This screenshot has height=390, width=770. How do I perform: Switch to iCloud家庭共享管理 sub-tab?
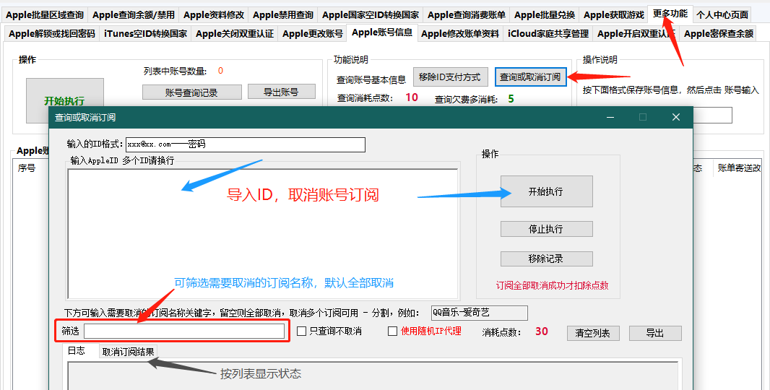548,34
